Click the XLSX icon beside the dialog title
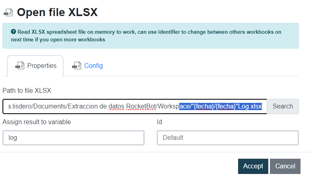The height and width of the screenshot is (180, 311). point(8,13)
